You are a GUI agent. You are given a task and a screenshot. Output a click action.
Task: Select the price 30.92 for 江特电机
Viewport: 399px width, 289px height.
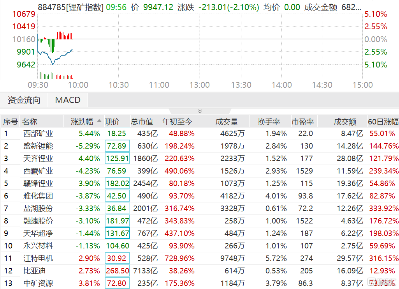tap(117, 259)
